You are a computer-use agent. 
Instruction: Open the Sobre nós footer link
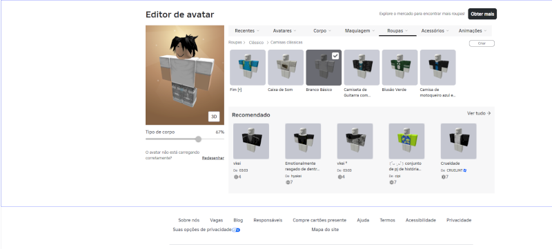[x=188, y=220]
